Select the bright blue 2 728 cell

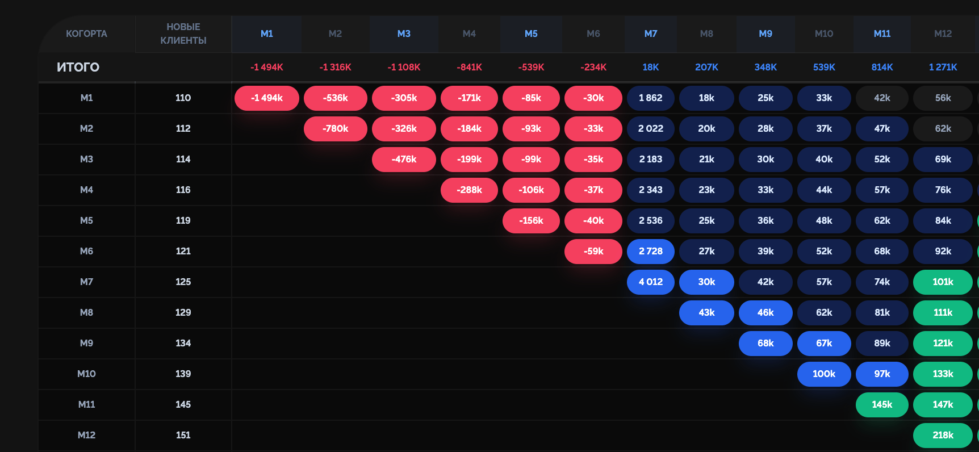(x=650, y=252)
